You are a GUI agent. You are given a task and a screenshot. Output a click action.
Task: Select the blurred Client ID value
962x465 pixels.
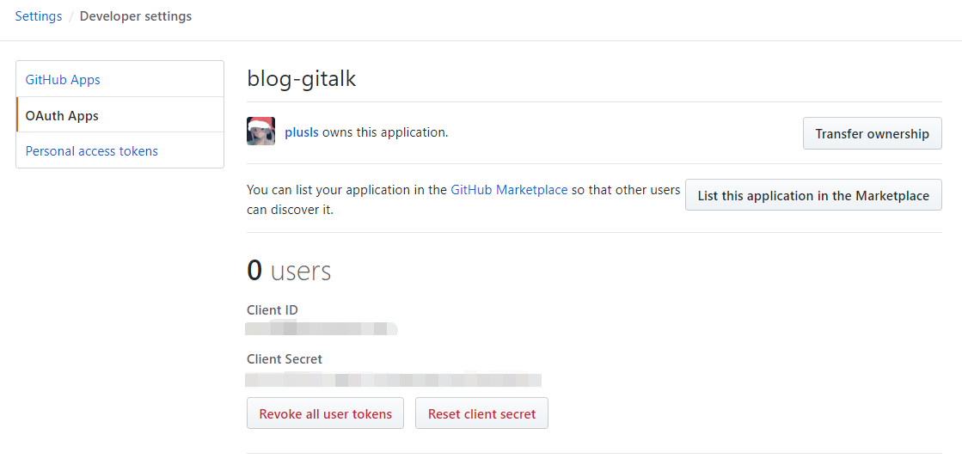(x=321, y=328)
